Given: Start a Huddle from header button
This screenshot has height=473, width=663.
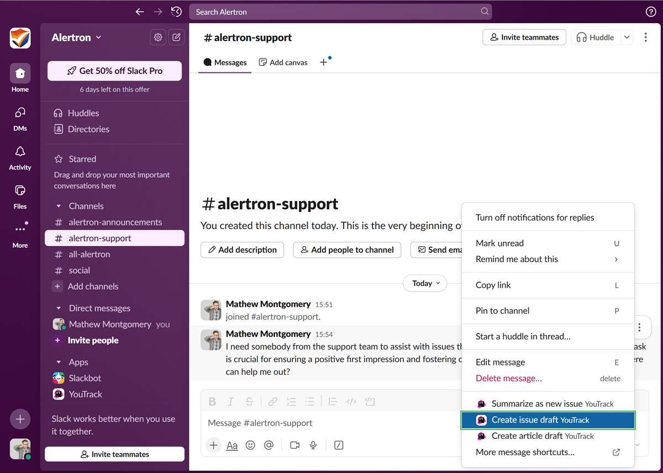Looking at the screenshot, I should [x=596, y=38].
